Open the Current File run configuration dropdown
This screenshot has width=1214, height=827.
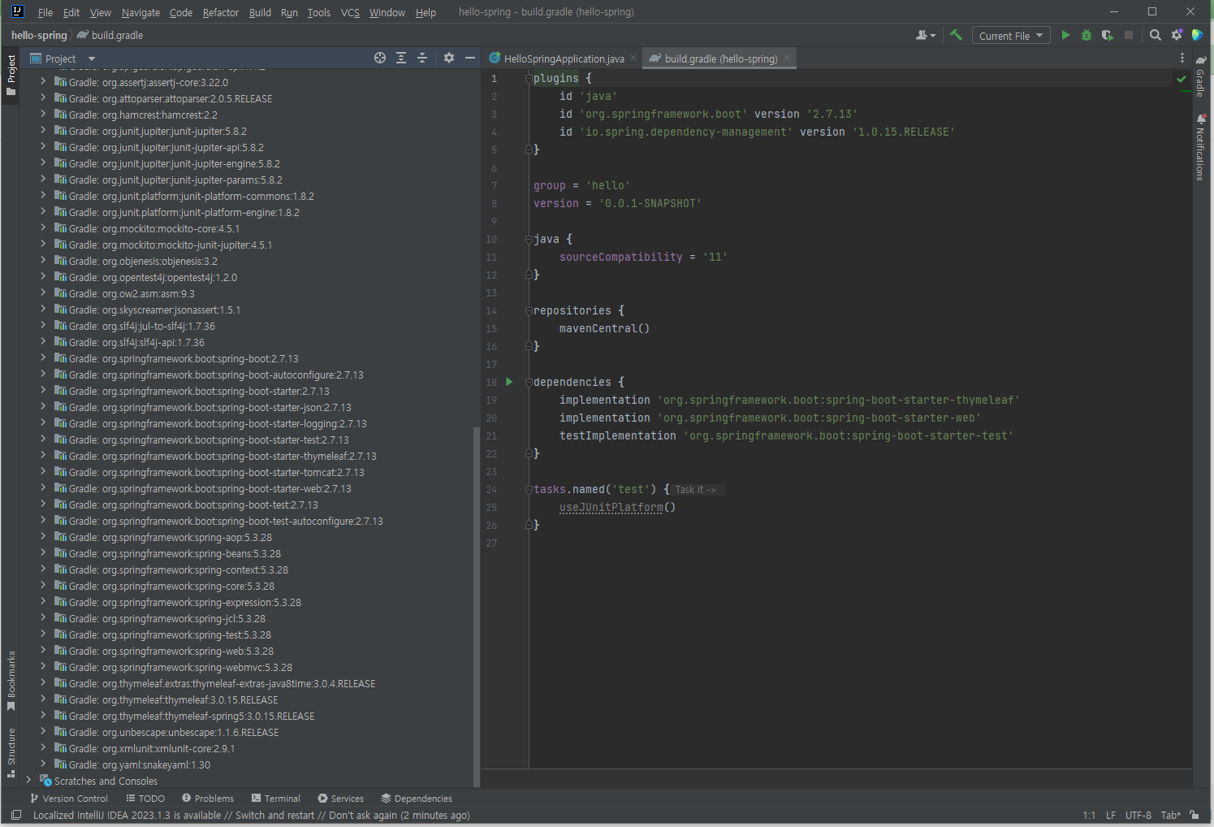1010,36
